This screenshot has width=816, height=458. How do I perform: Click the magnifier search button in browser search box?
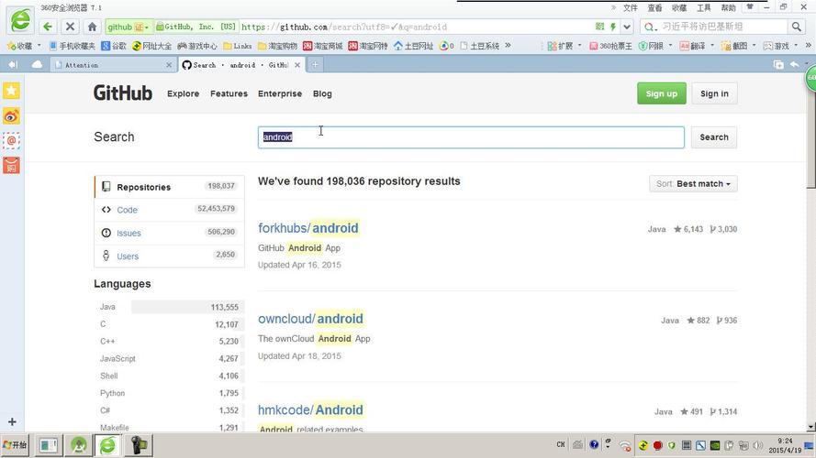pos(796,27)
